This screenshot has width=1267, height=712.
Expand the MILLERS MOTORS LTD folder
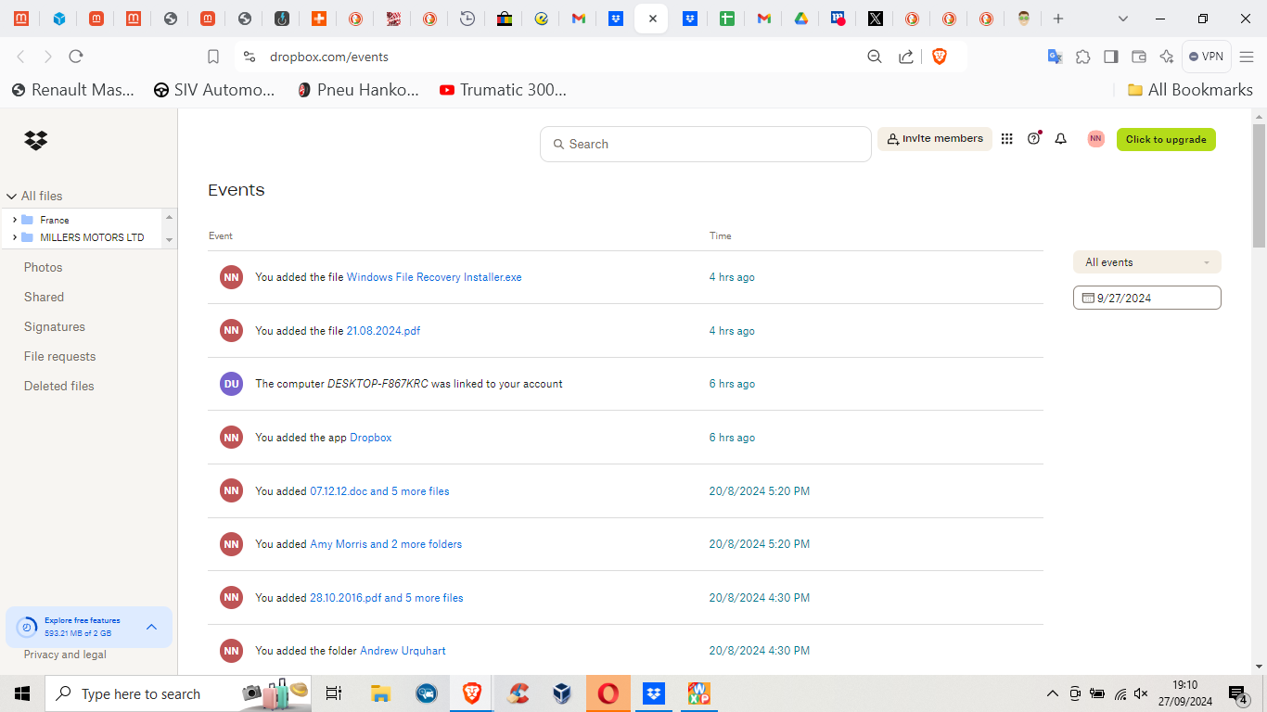[15, 237]
